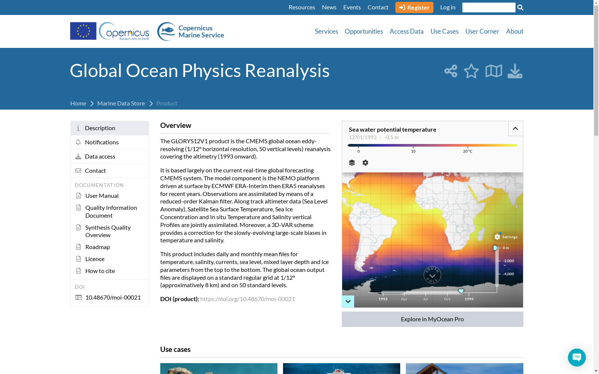Open the Quality Information Document

click(x=111, y=212)
